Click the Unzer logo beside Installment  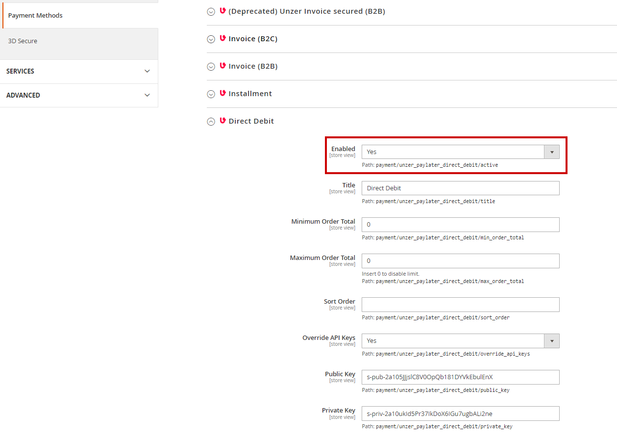(223, 93)
